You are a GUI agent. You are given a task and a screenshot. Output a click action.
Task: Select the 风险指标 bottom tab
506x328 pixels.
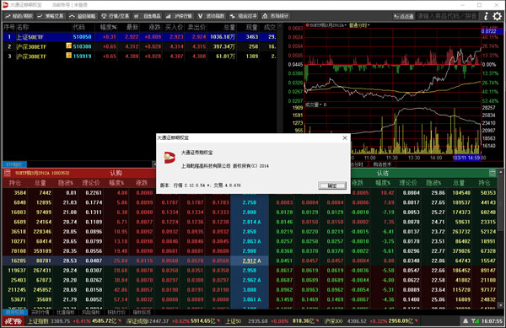pyautogui.click(x=91, y=312)
